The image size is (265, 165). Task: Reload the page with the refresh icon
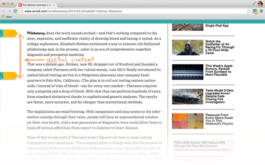click(15, 11)
